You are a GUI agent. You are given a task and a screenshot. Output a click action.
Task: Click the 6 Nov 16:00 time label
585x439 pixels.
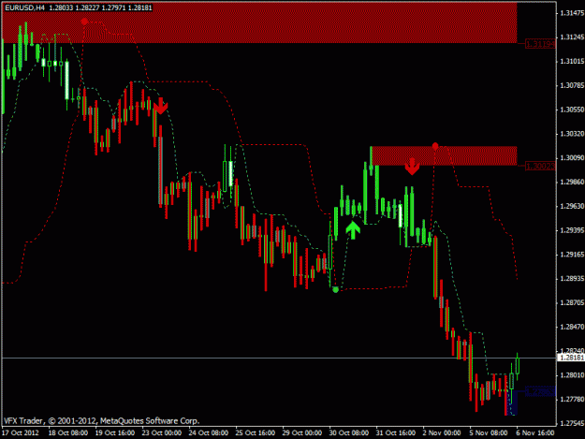coord(535,433)
